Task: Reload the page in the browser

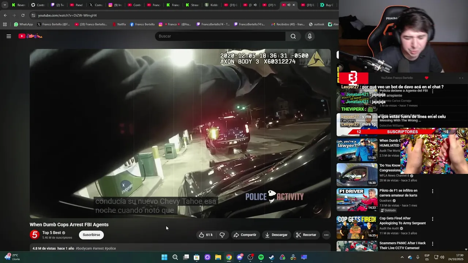Action: point(23,15)
